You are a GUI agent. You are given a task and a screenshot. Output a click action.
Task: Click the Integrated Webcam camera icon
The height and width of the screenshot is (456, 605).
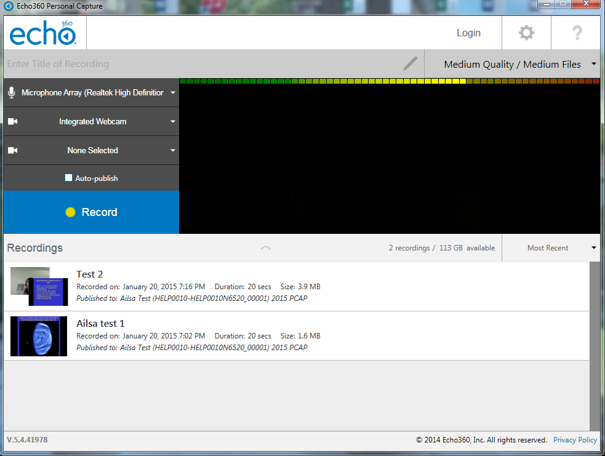pyautogui.click(x=12, y=121)
